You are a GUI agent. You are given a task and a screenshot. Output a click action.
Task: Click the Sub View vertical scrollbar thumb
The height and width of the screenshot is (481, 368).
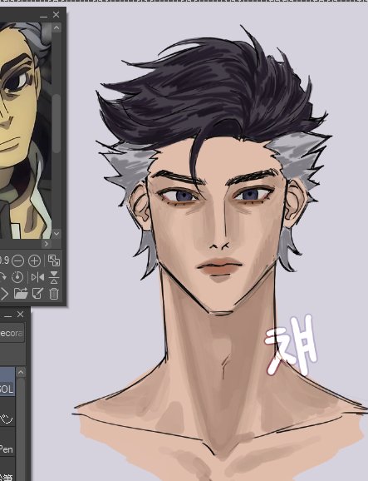point(56,123)
